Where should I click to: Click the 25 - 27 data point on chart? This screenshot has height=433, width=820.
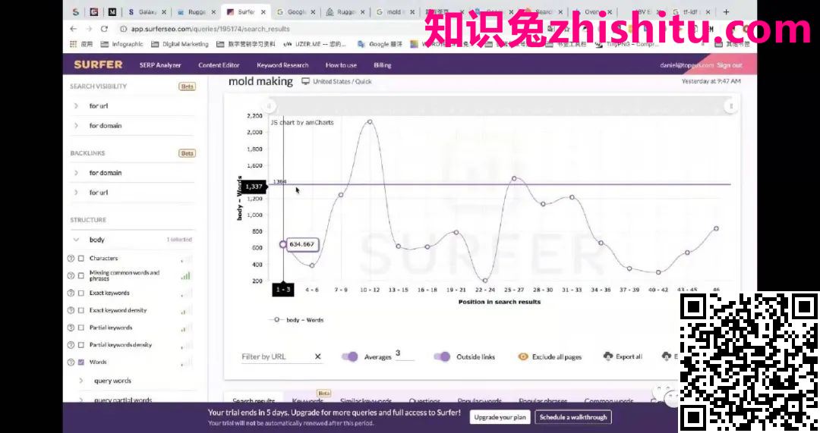[x=514, y=179]
